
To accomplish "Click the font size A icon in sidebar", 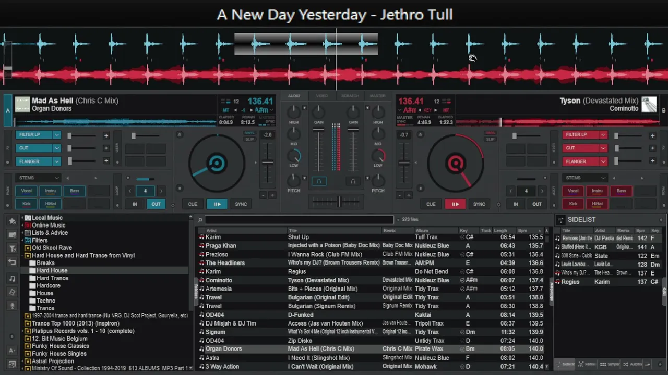I will click(x=12, y=351).
